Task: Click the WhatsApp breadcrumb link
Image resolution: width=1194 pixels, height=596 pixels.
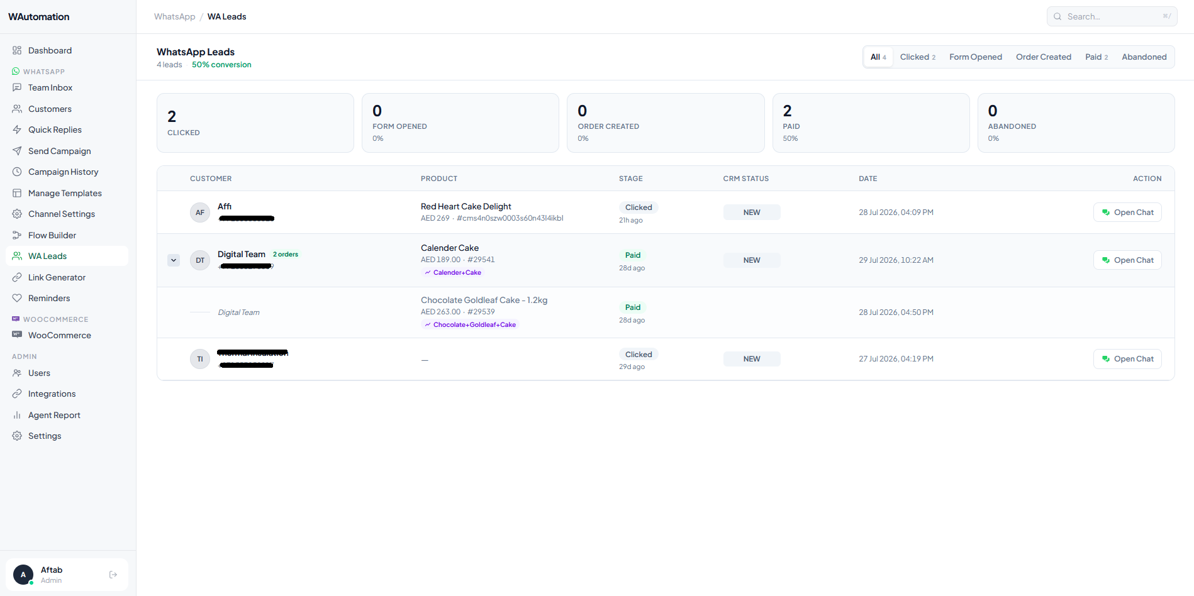Action: [175, 17]
